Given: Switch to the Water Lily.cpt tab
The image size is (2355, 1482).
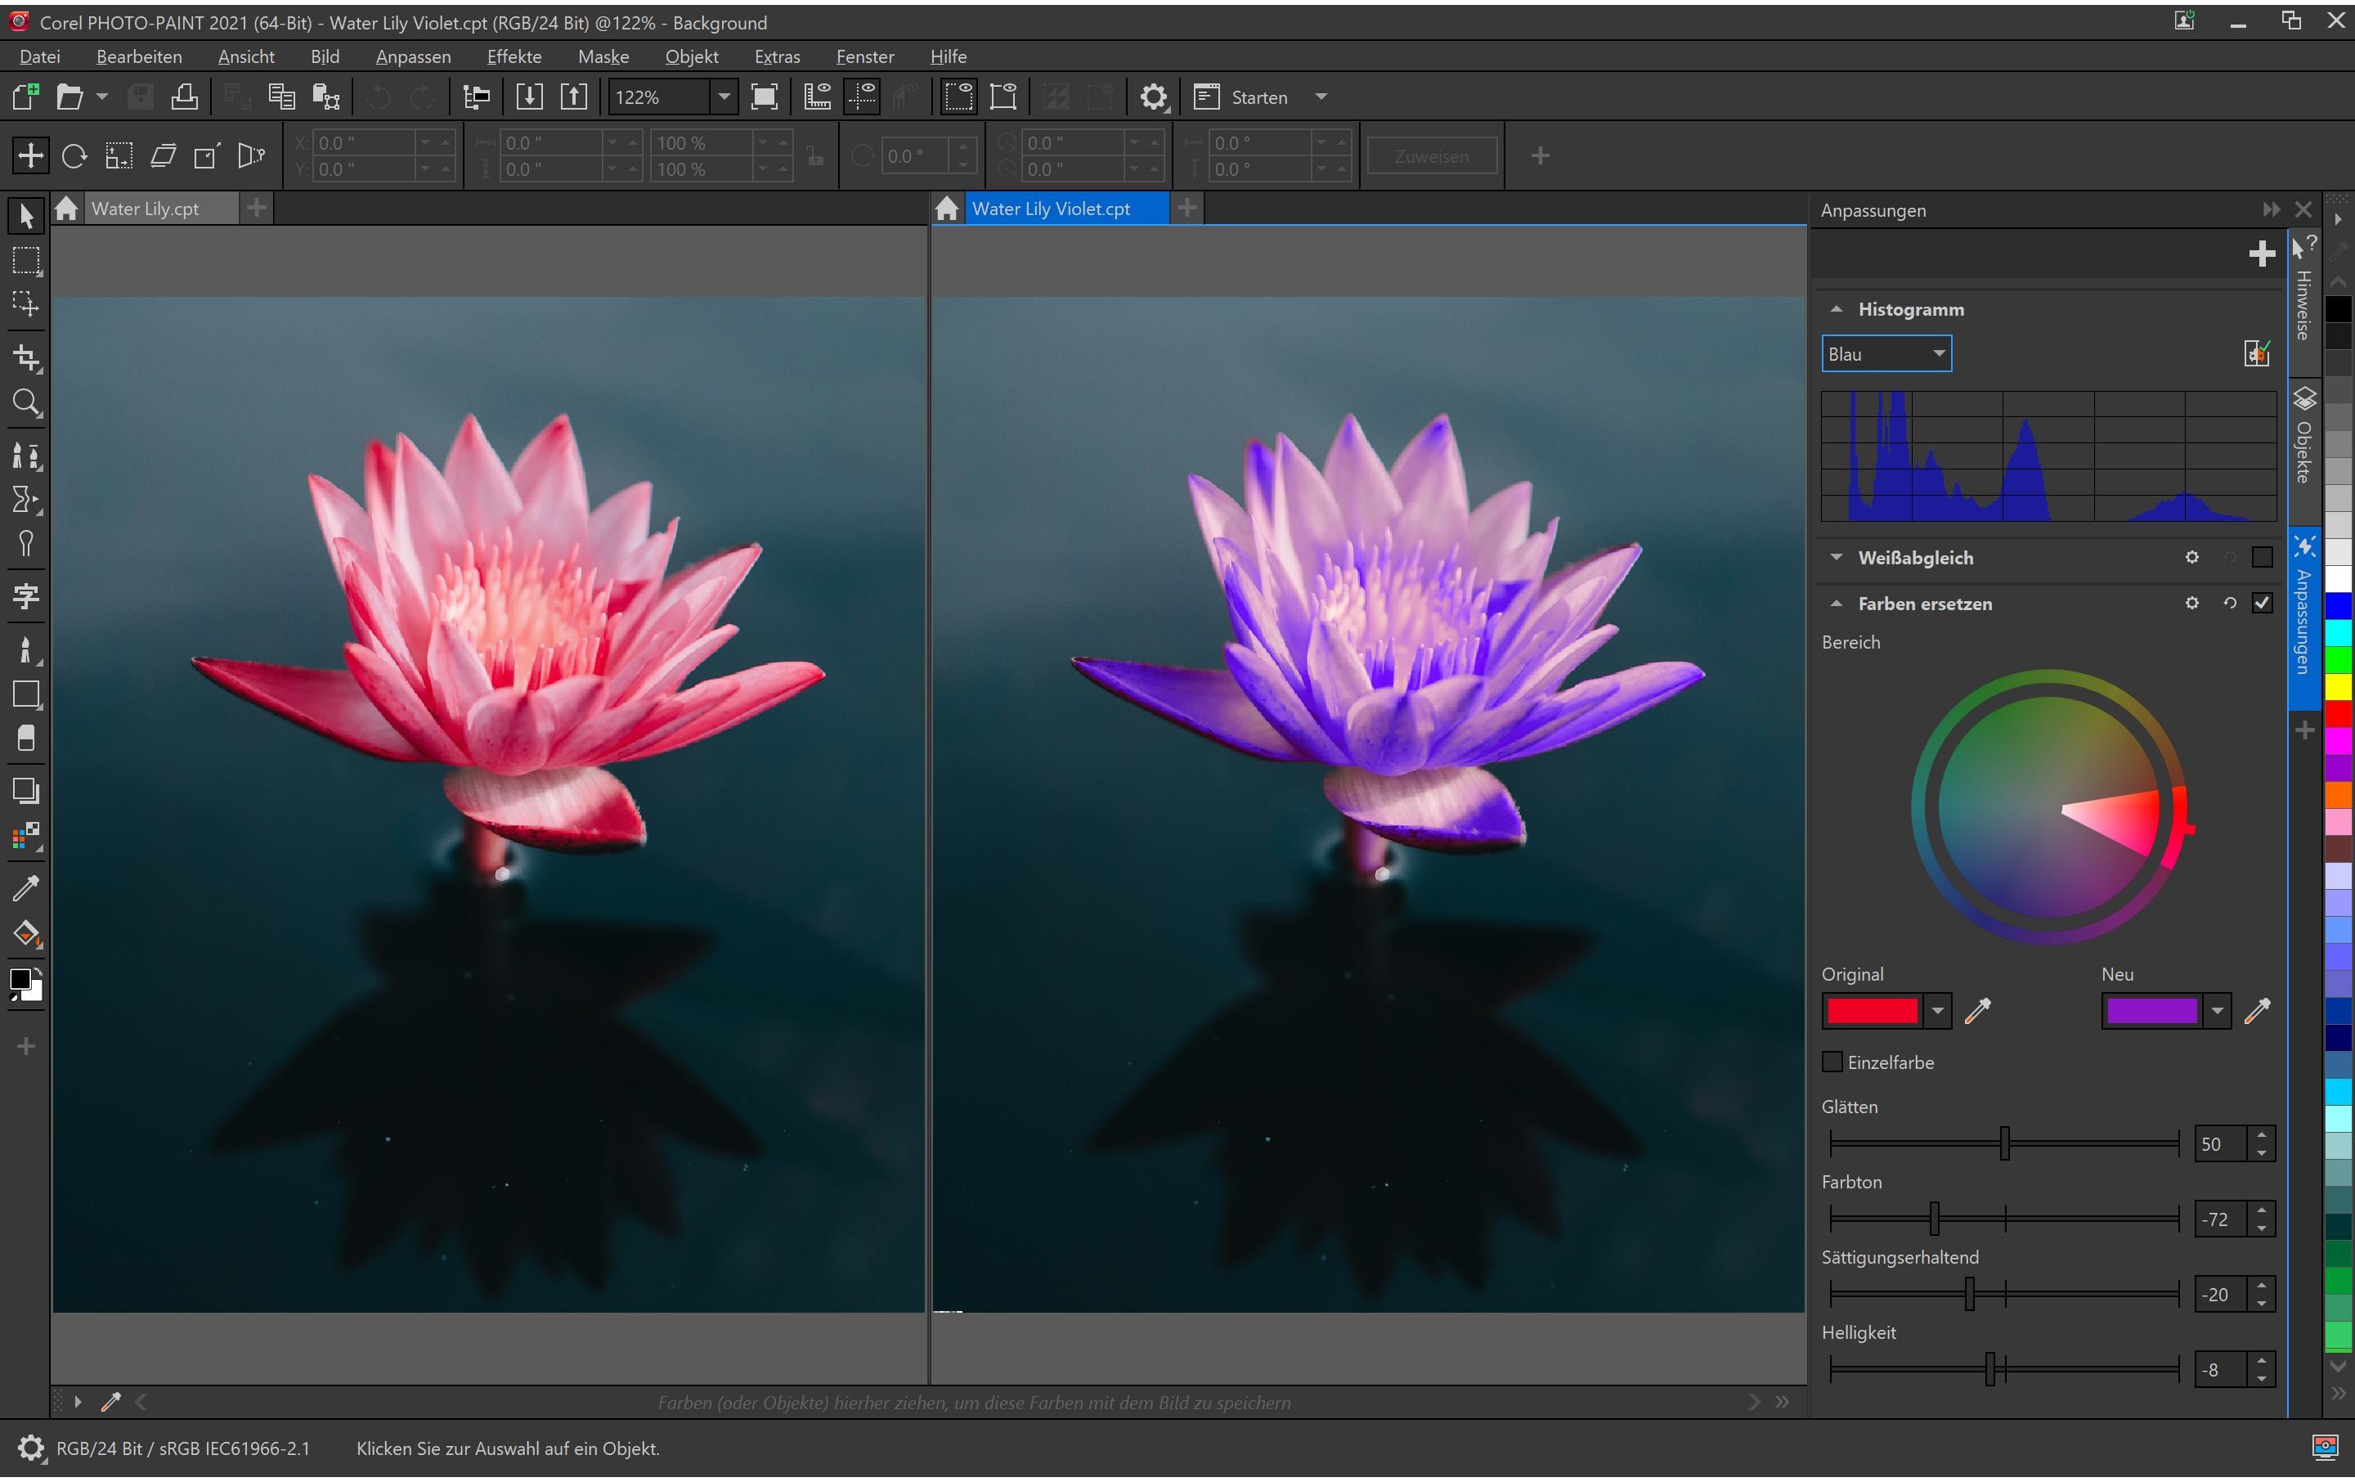Looking at the screenshot, I should pos(145,209).
